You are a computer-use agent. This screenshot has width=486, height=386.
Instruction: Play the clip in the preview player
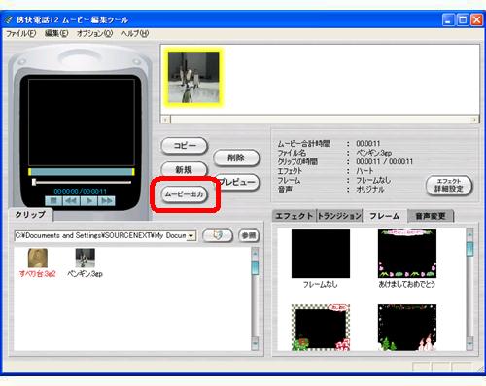(88, 201)
